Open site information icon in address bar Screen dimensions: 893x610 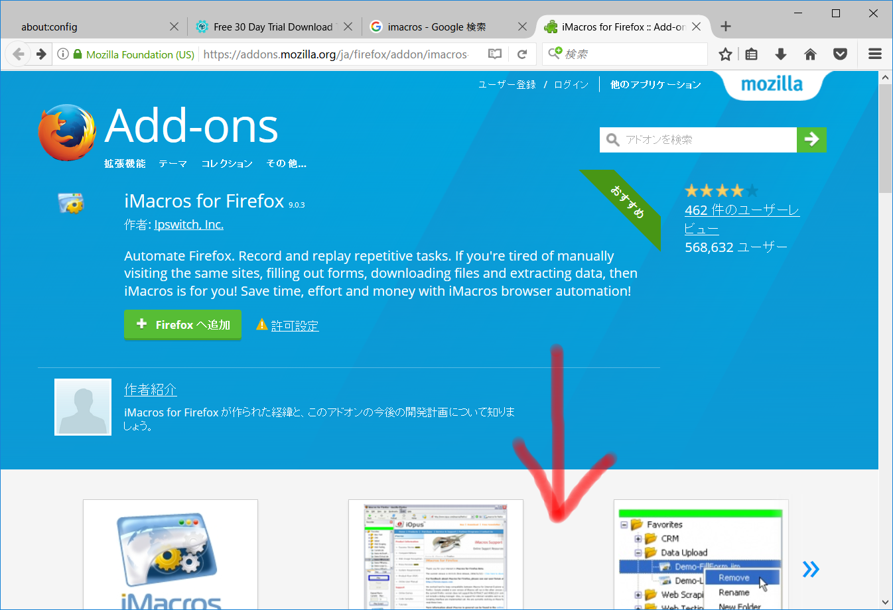tap(63, 54)
